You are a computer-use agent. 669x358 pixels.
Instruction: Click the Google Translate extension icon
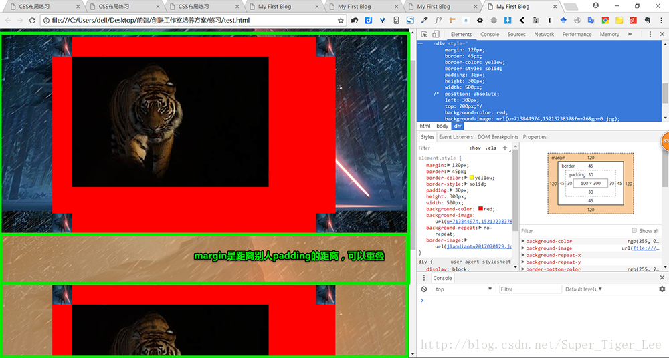pyautogui.click(x=591, y=21)
